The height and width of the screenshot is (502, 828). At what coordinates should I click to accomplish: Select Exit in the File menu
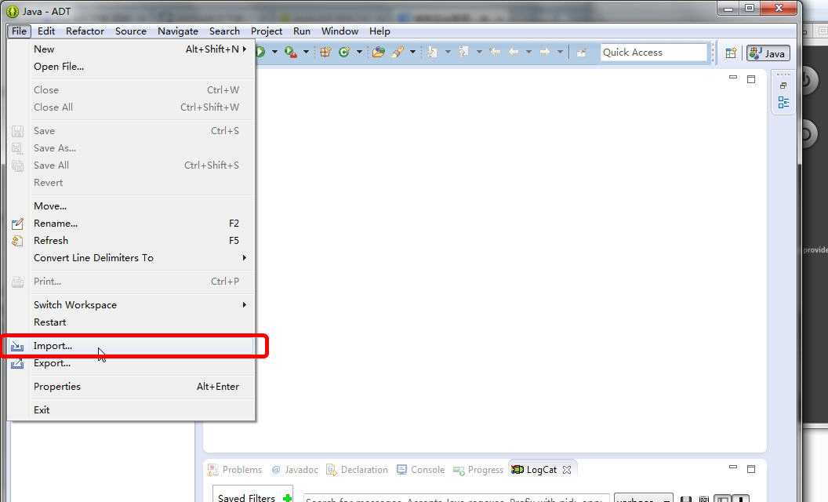point(131,410)
